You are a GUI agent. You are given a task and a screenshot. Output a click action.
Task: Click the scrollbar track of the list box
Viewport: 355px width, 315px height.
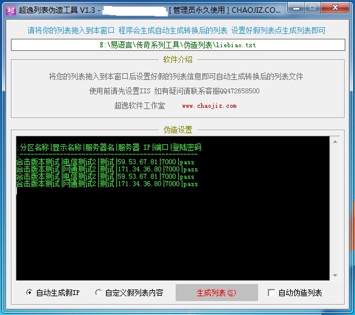pyautogui.click(x=335, y=208)
